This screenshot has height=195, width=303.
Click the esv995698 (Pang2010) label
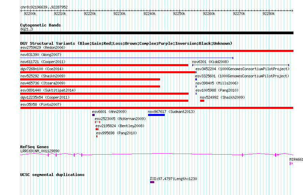[116, 133]
